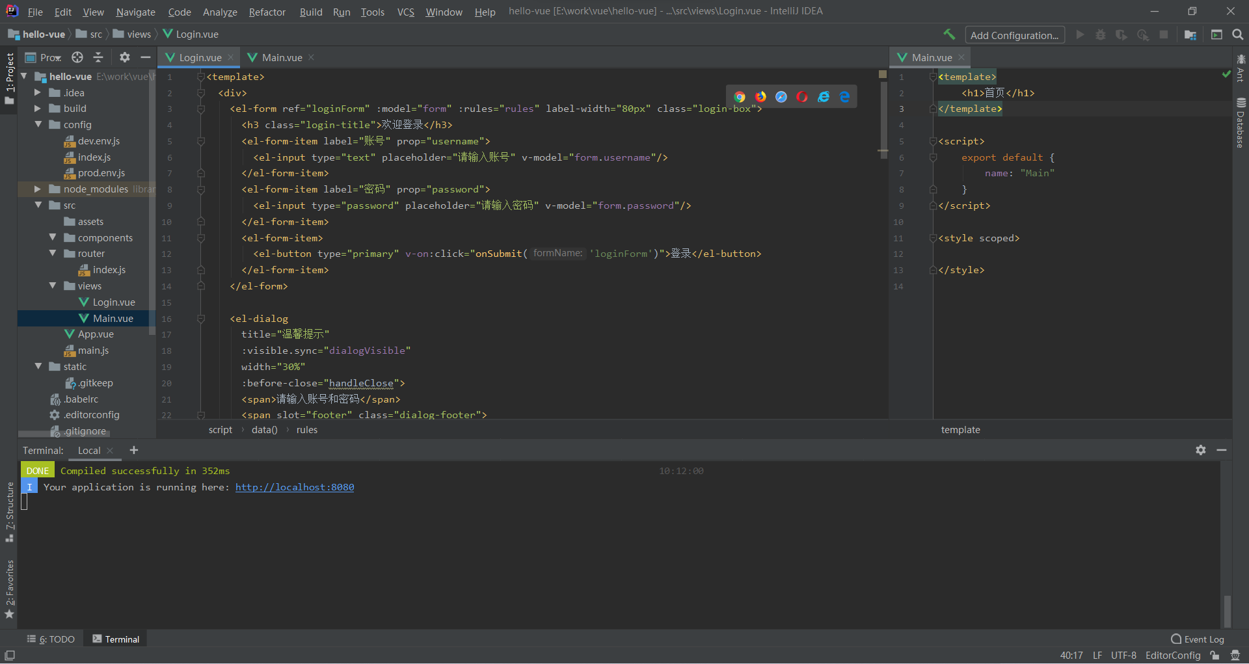Click Add Configuration button
The height and width of the screenshot is (664, 1249).
tap(1014, 35)
